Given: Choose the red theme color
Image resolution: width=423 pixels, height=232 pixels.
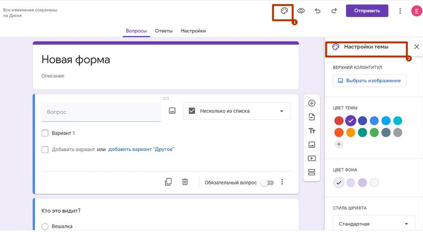Looking at the screenshot, I should click(x=339, y=120).
